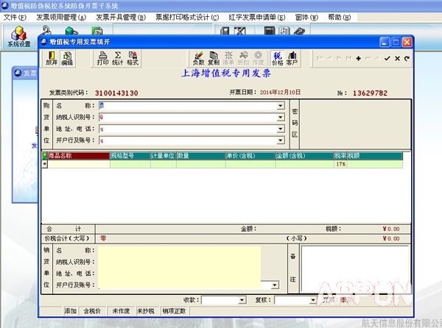
Task: Click the plus add-row icon
Action: (358, 58)
